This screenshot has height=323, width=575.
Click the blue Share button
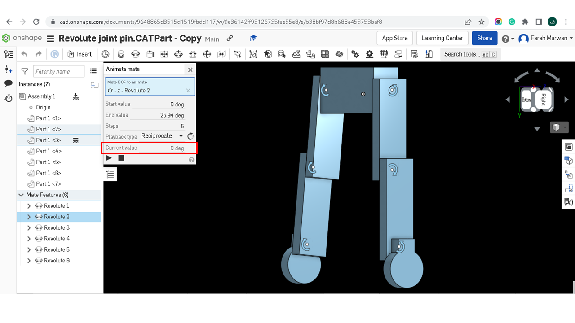coord(485,38)
